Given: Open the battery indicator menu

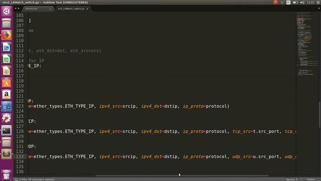Looking at the screenshot, I should pos(295,3).
